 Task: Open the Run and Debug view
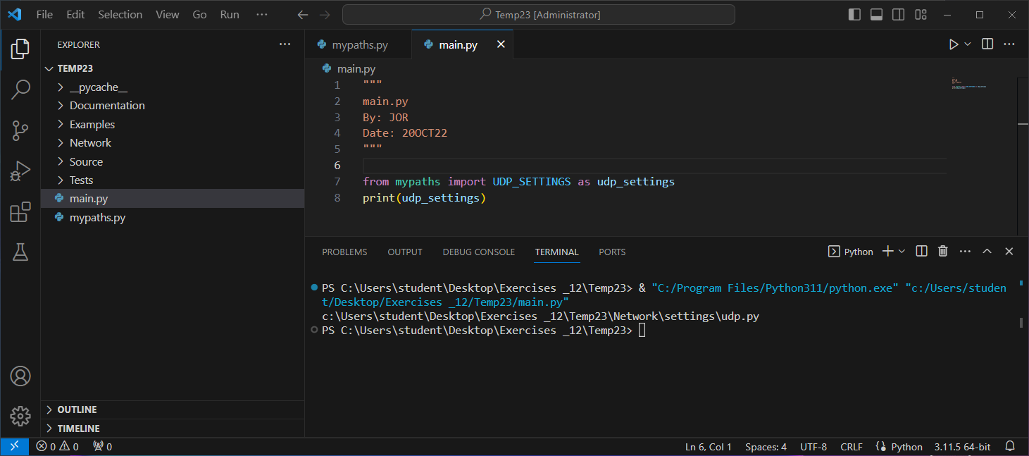(x=20, y=171)
